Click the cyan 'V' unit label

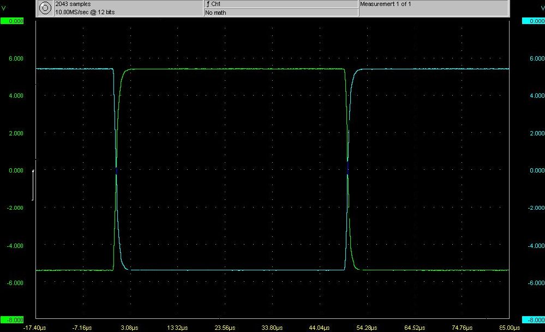[x=542, y=8]
